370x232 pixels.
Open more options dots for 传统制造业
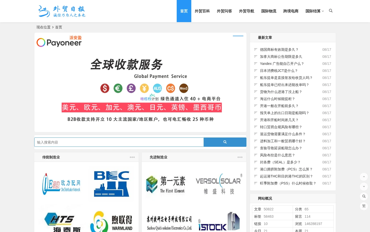click(132, 157)
